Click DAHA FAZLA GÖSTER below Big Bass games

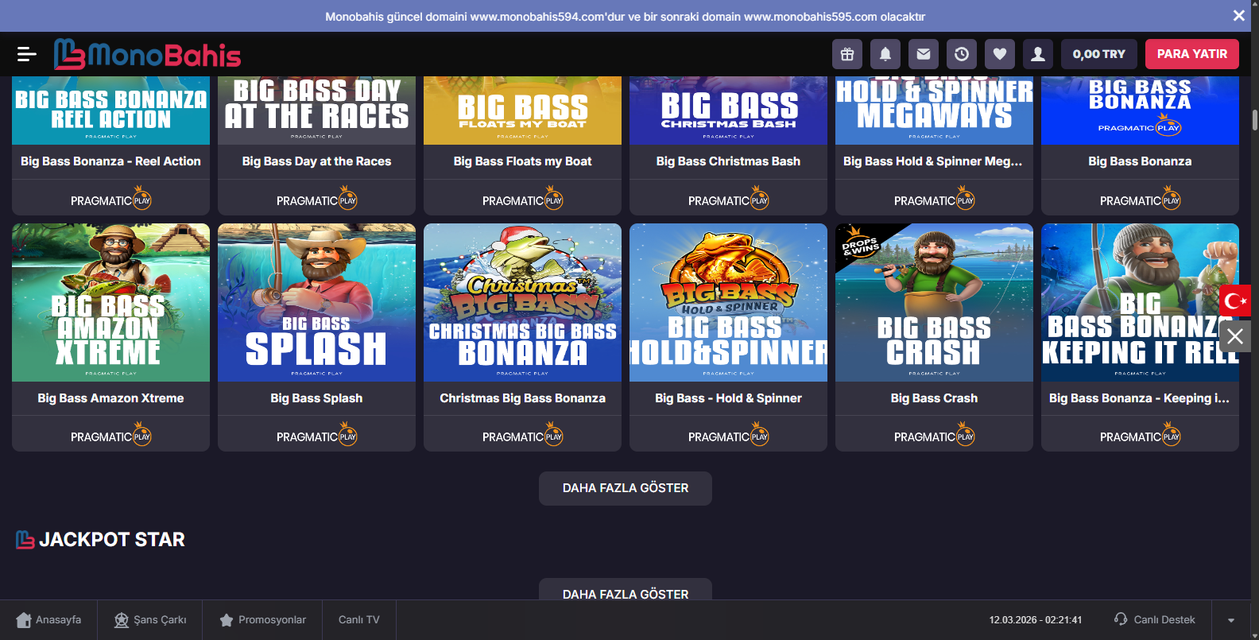(626, 488)
